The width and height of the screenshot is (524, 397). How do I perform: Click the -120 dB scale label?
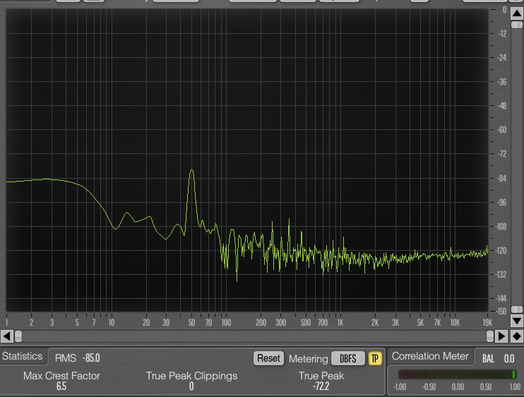[x=501, y=251]
